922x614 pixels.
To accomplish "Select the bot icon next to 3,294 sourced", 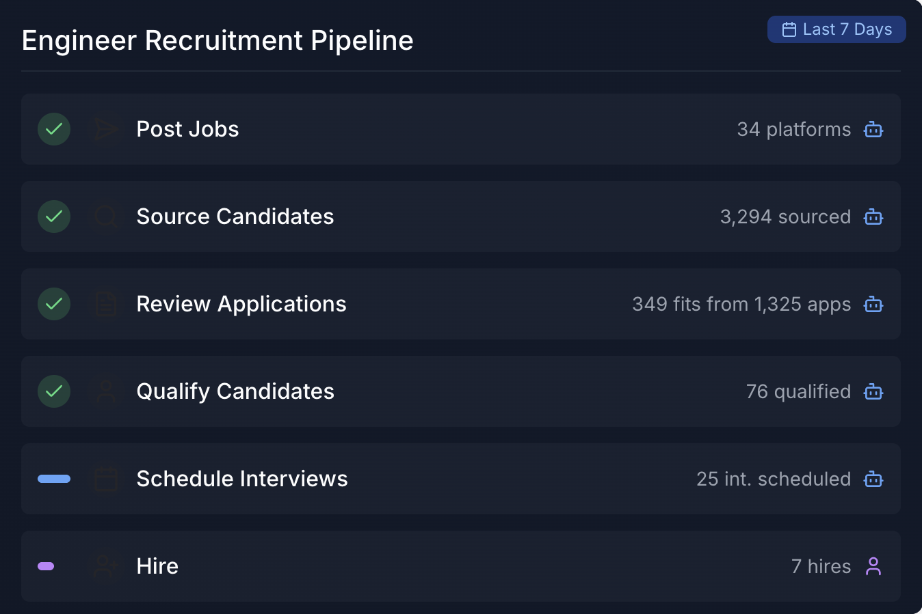I will pos(873,217).
